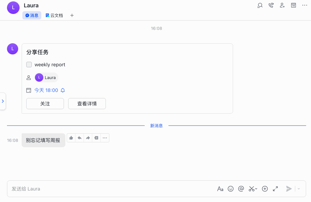Click the 别忘记填写周报 message bubble
This screenshot has height=202, width=311.
pyautogui.click(x=43, y=140)
